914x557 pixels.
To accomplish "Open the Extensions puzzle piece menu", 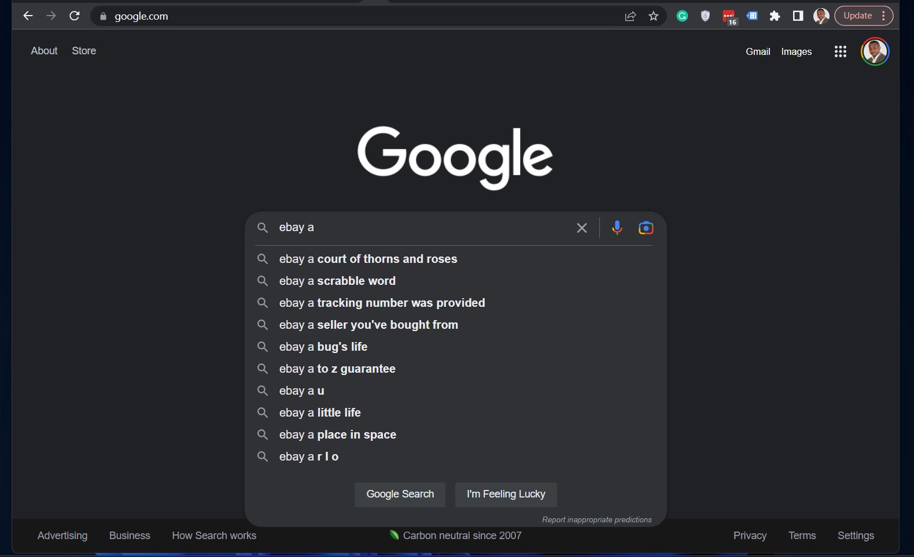I will click(775, 16).
